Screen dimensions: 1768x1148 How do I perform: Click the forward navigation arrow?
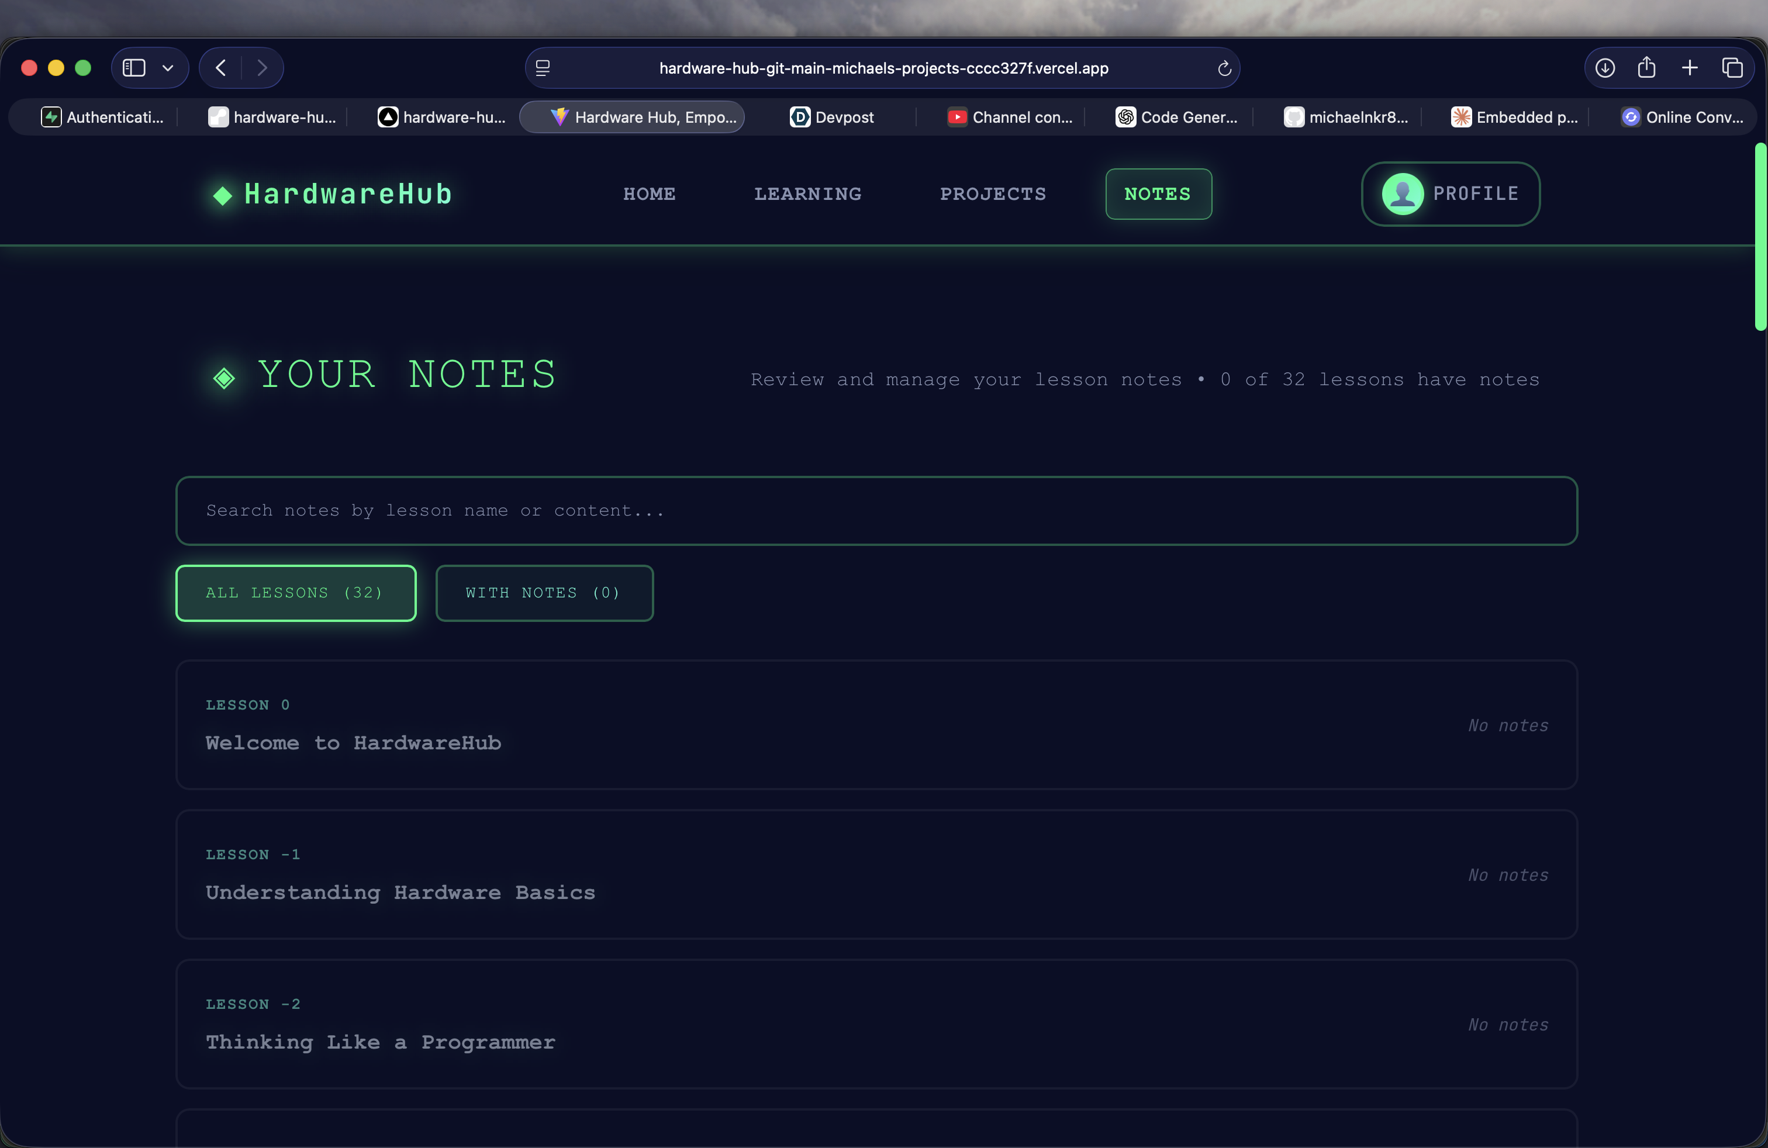(263, 68)
